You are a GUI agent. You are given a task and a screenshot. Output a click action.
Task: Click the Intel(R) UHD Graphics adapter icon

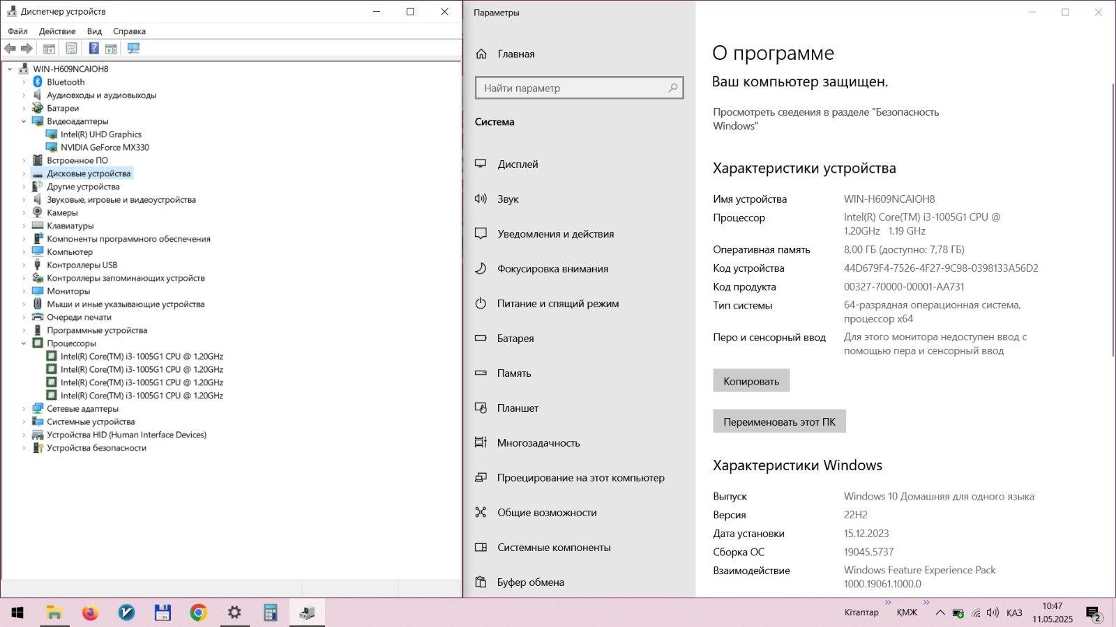point(52,134)
